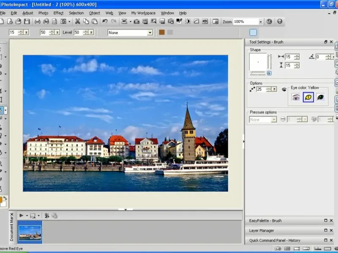Click the brown color swatch
338x253 pixels.
(161, 32)
